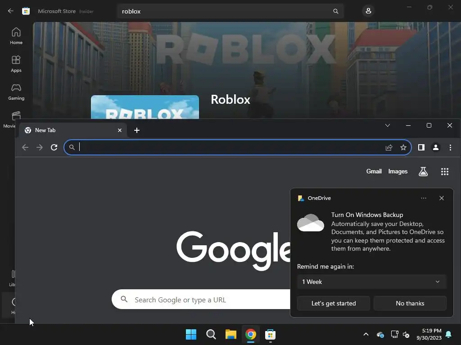The height and width of the screenshot is (345, 461).
Task: Click the Microsoft Store logo icon
Action: 26,11
